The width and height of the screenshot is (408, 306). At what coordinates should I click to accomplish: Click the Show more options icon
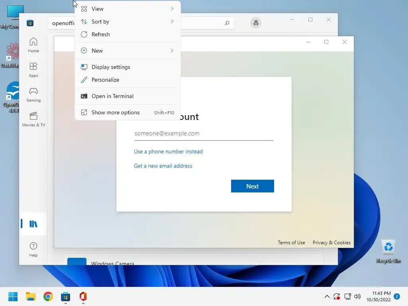click(84, 113)
